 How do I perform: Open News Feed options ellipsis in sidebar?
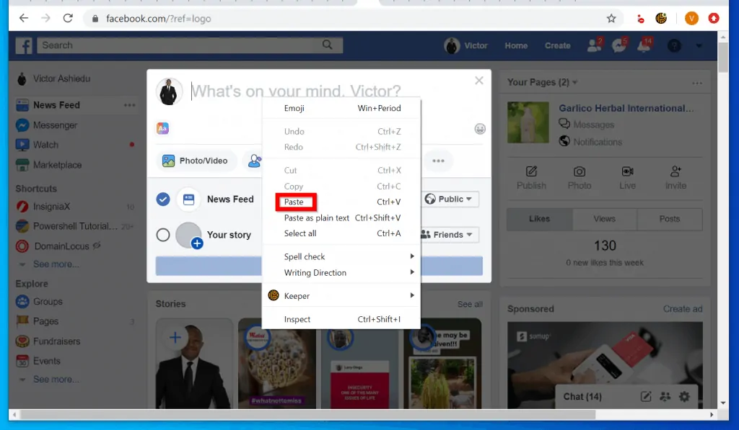[130, 105]
